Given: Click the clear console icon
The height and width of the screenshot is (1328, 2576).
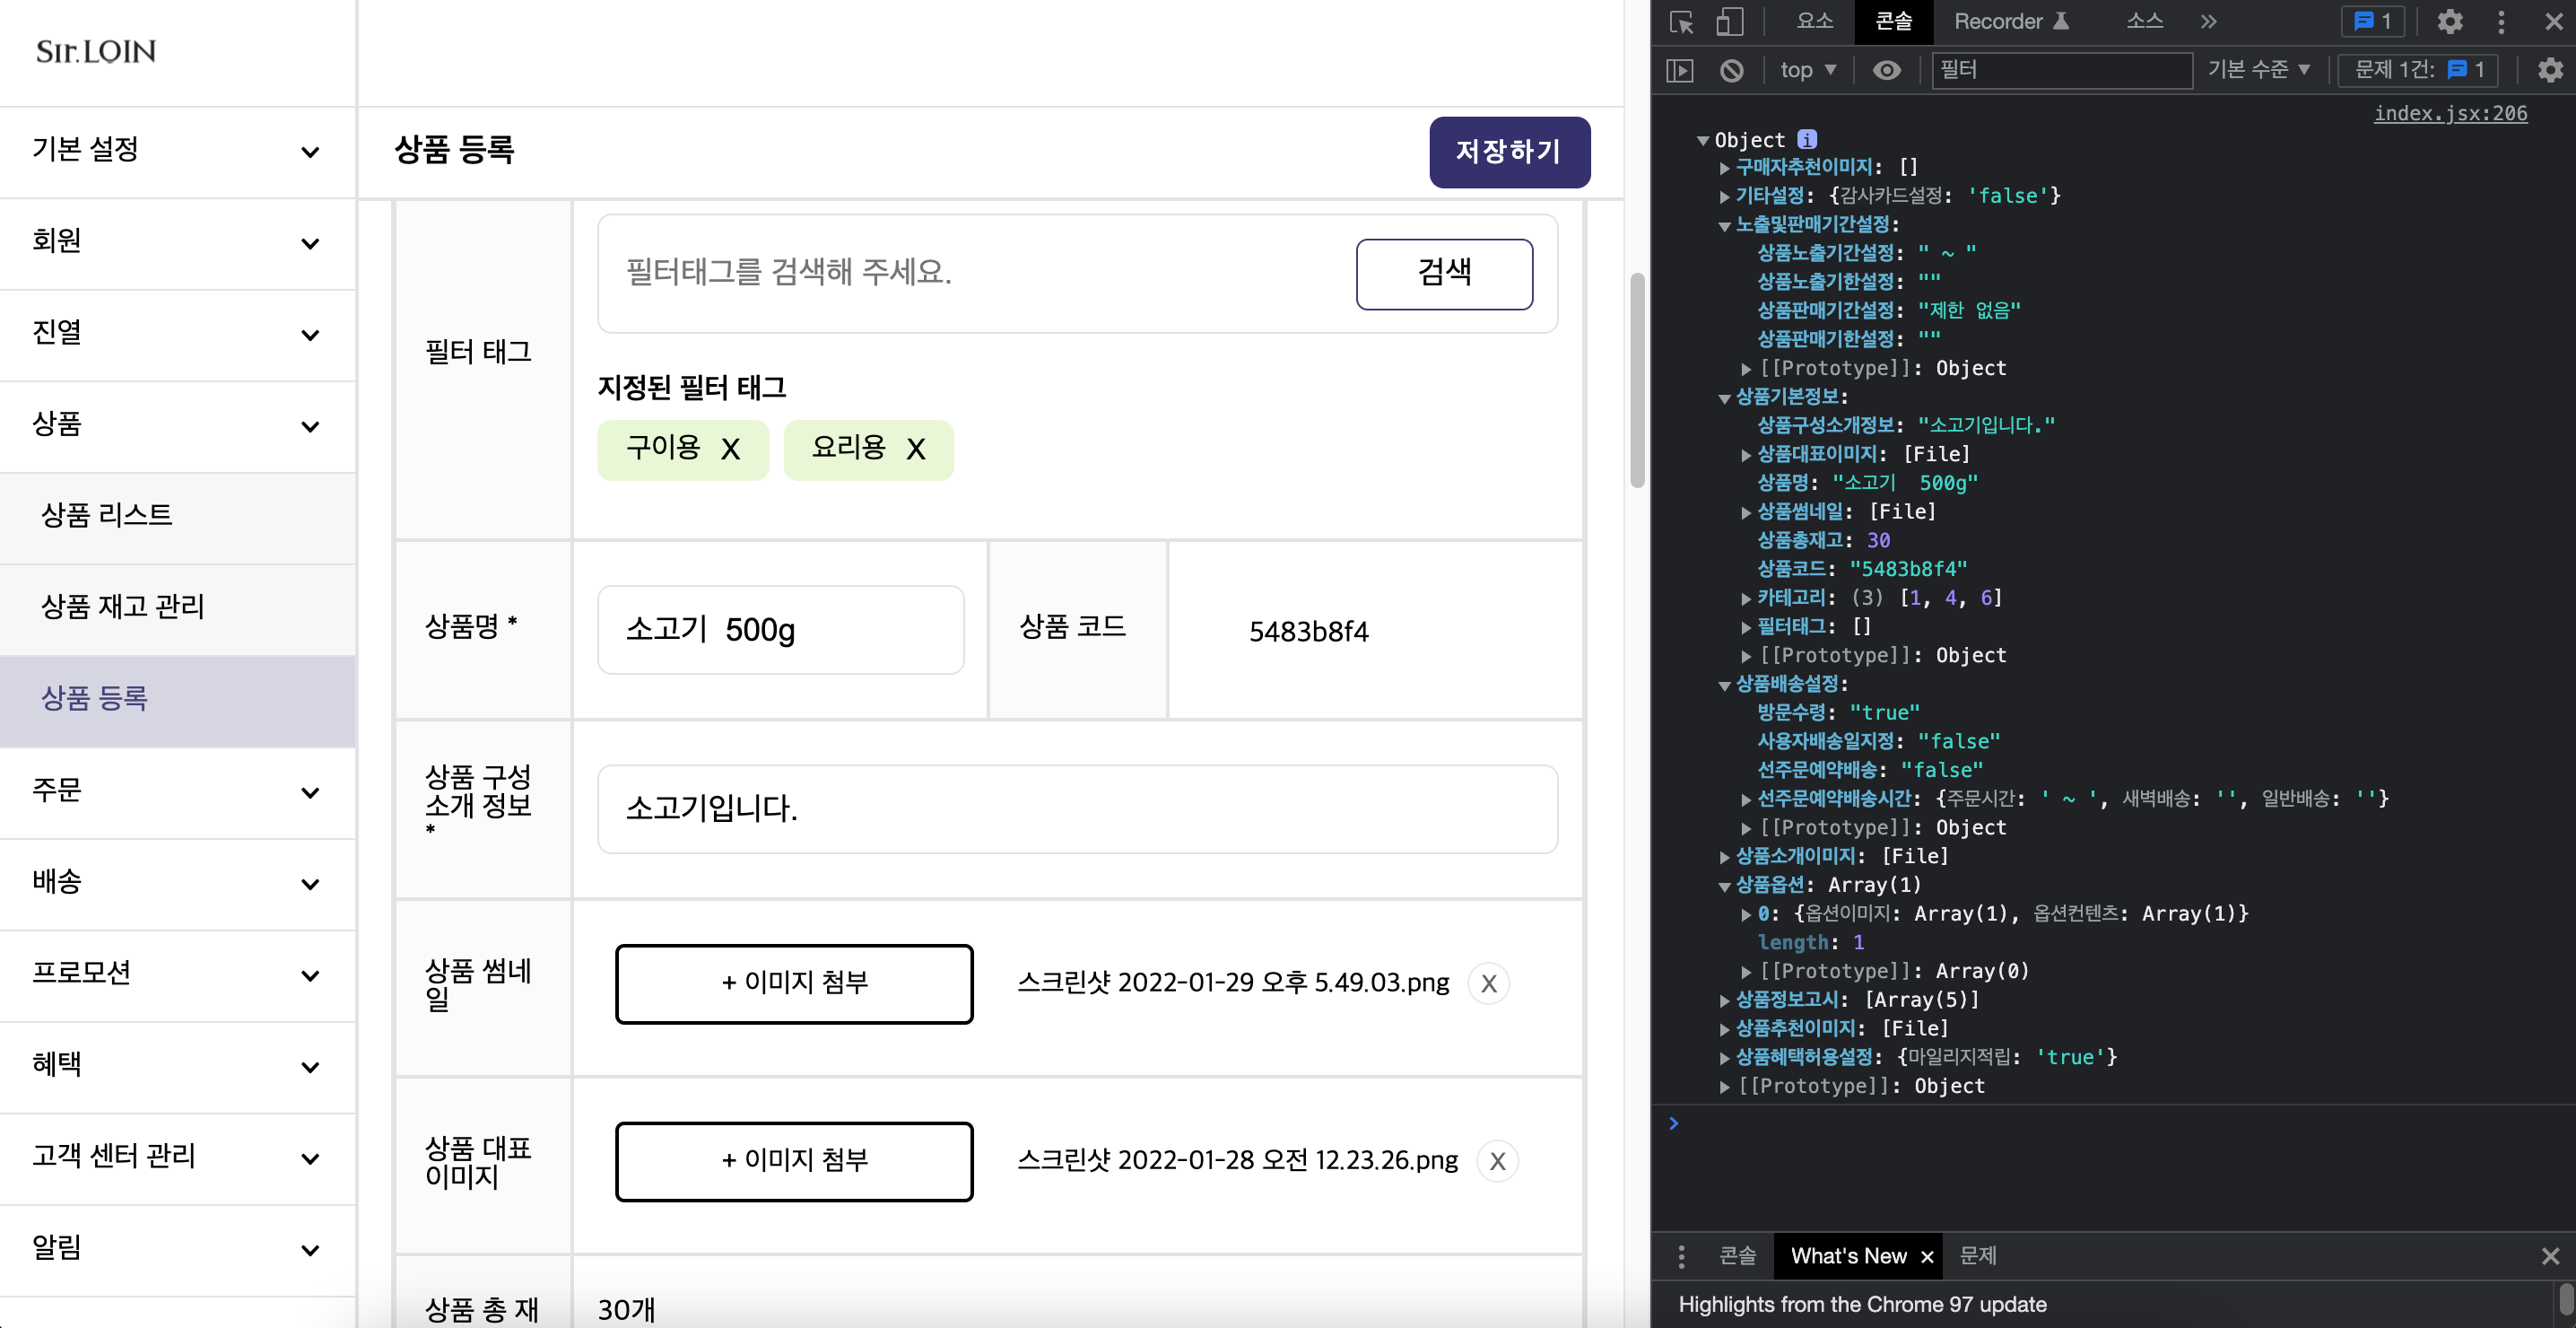Looking at the screenshot, I should [x=1731, y=70].
